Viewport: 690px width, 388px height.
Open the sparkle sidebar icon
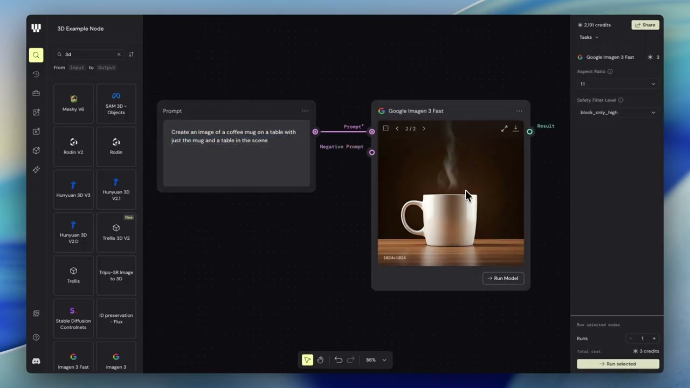click(x=36, y=170)
